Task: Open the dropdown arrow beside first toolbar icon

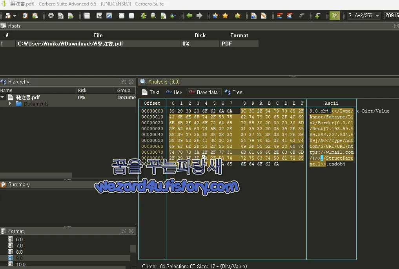Action: [15, 16]
